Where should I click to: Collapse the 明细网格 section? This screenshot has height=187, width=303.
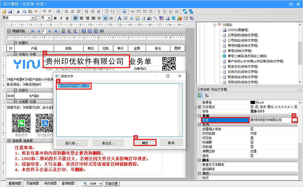click(9, 31)
